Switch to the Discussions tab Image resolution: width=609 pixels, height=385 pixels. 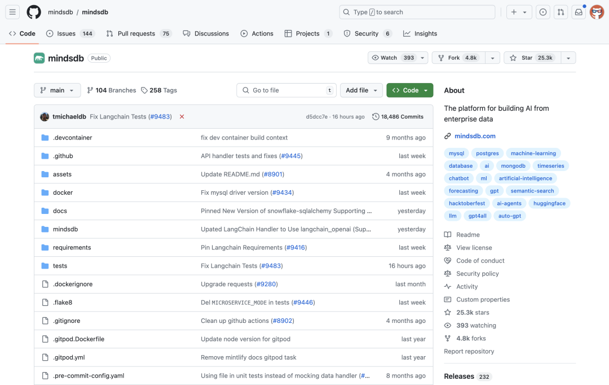click(x=206, y=33)
